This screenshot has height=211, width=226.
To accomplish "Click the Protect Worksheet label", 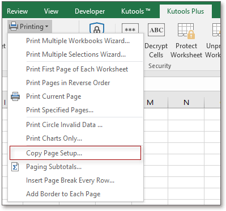I will pyautogui.click(x=186, y=50).
